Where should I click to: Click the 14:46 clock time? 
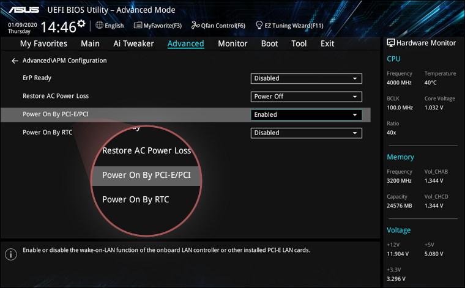58,28
